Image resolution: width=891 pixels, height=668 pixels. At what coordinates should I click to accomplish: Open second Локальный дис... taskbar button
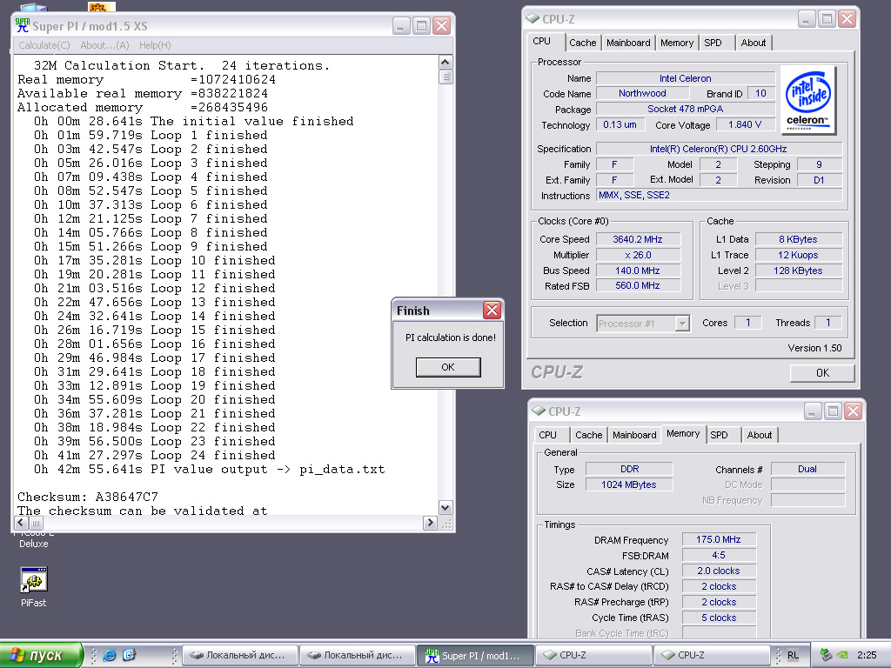coord(358,655)
